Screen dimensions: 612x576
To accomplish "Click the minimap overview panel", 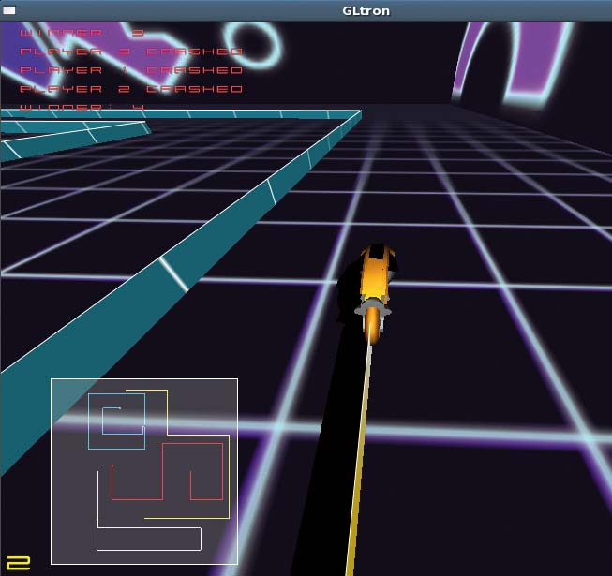I will coord(144,471).
